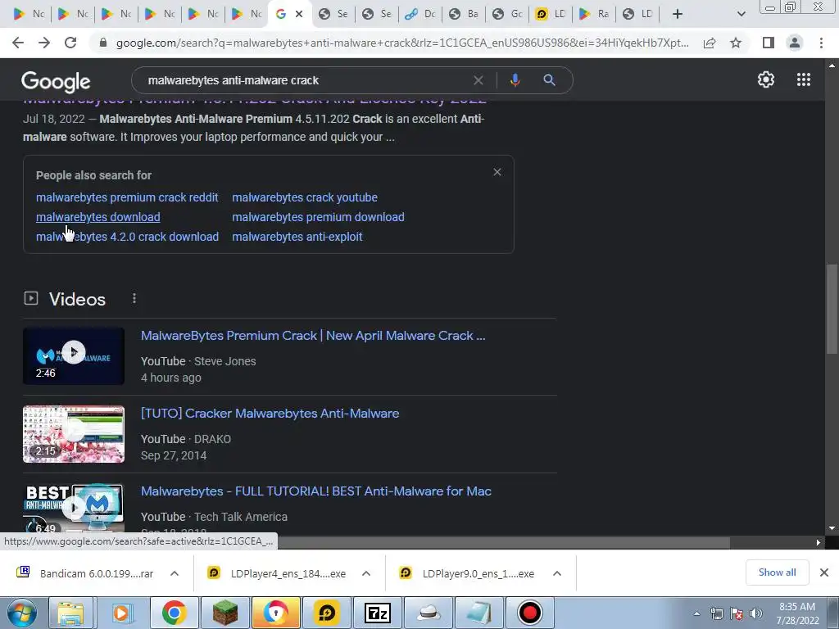Go forward to the next page
The height and width of the screenshot is (629, 839).
tap(44, 43)
